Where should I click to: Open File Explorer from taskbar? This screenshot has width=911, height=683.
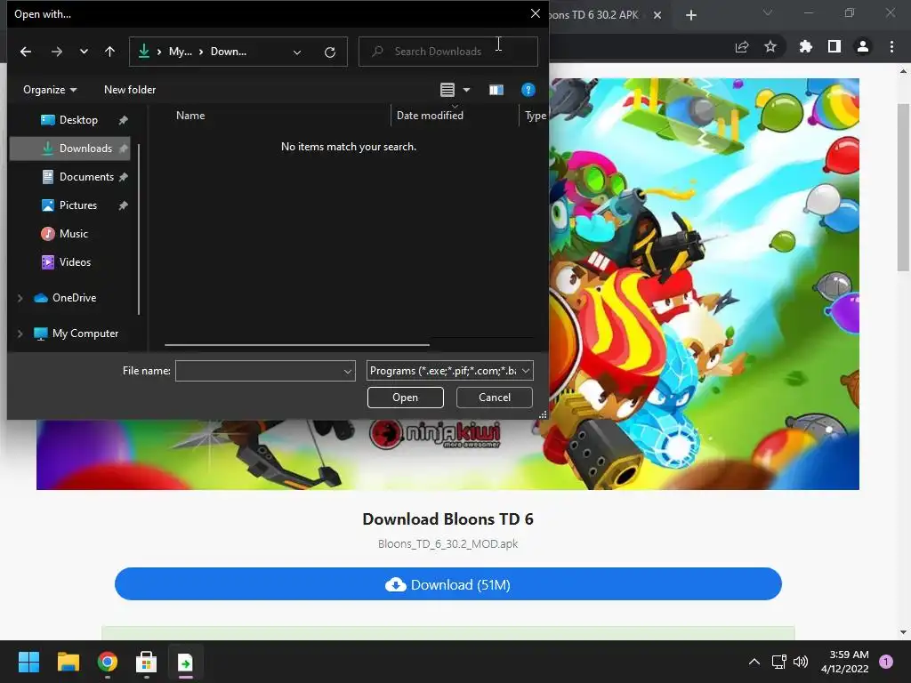coord(68,662)
